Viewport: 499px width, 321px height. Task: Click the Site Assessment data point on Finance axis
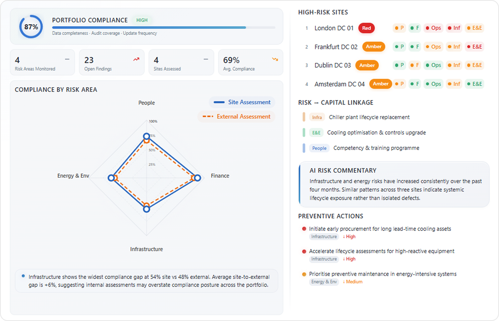[197, 178]
